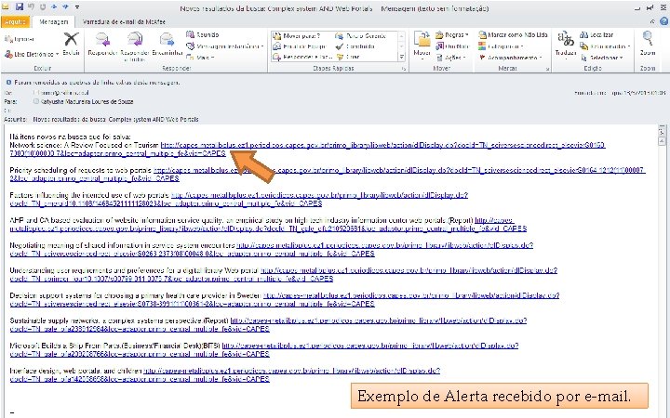The width and height of the screenshot is (670, 418).
Task: Go to next item using the down arrow
Action: click(65, 7)
